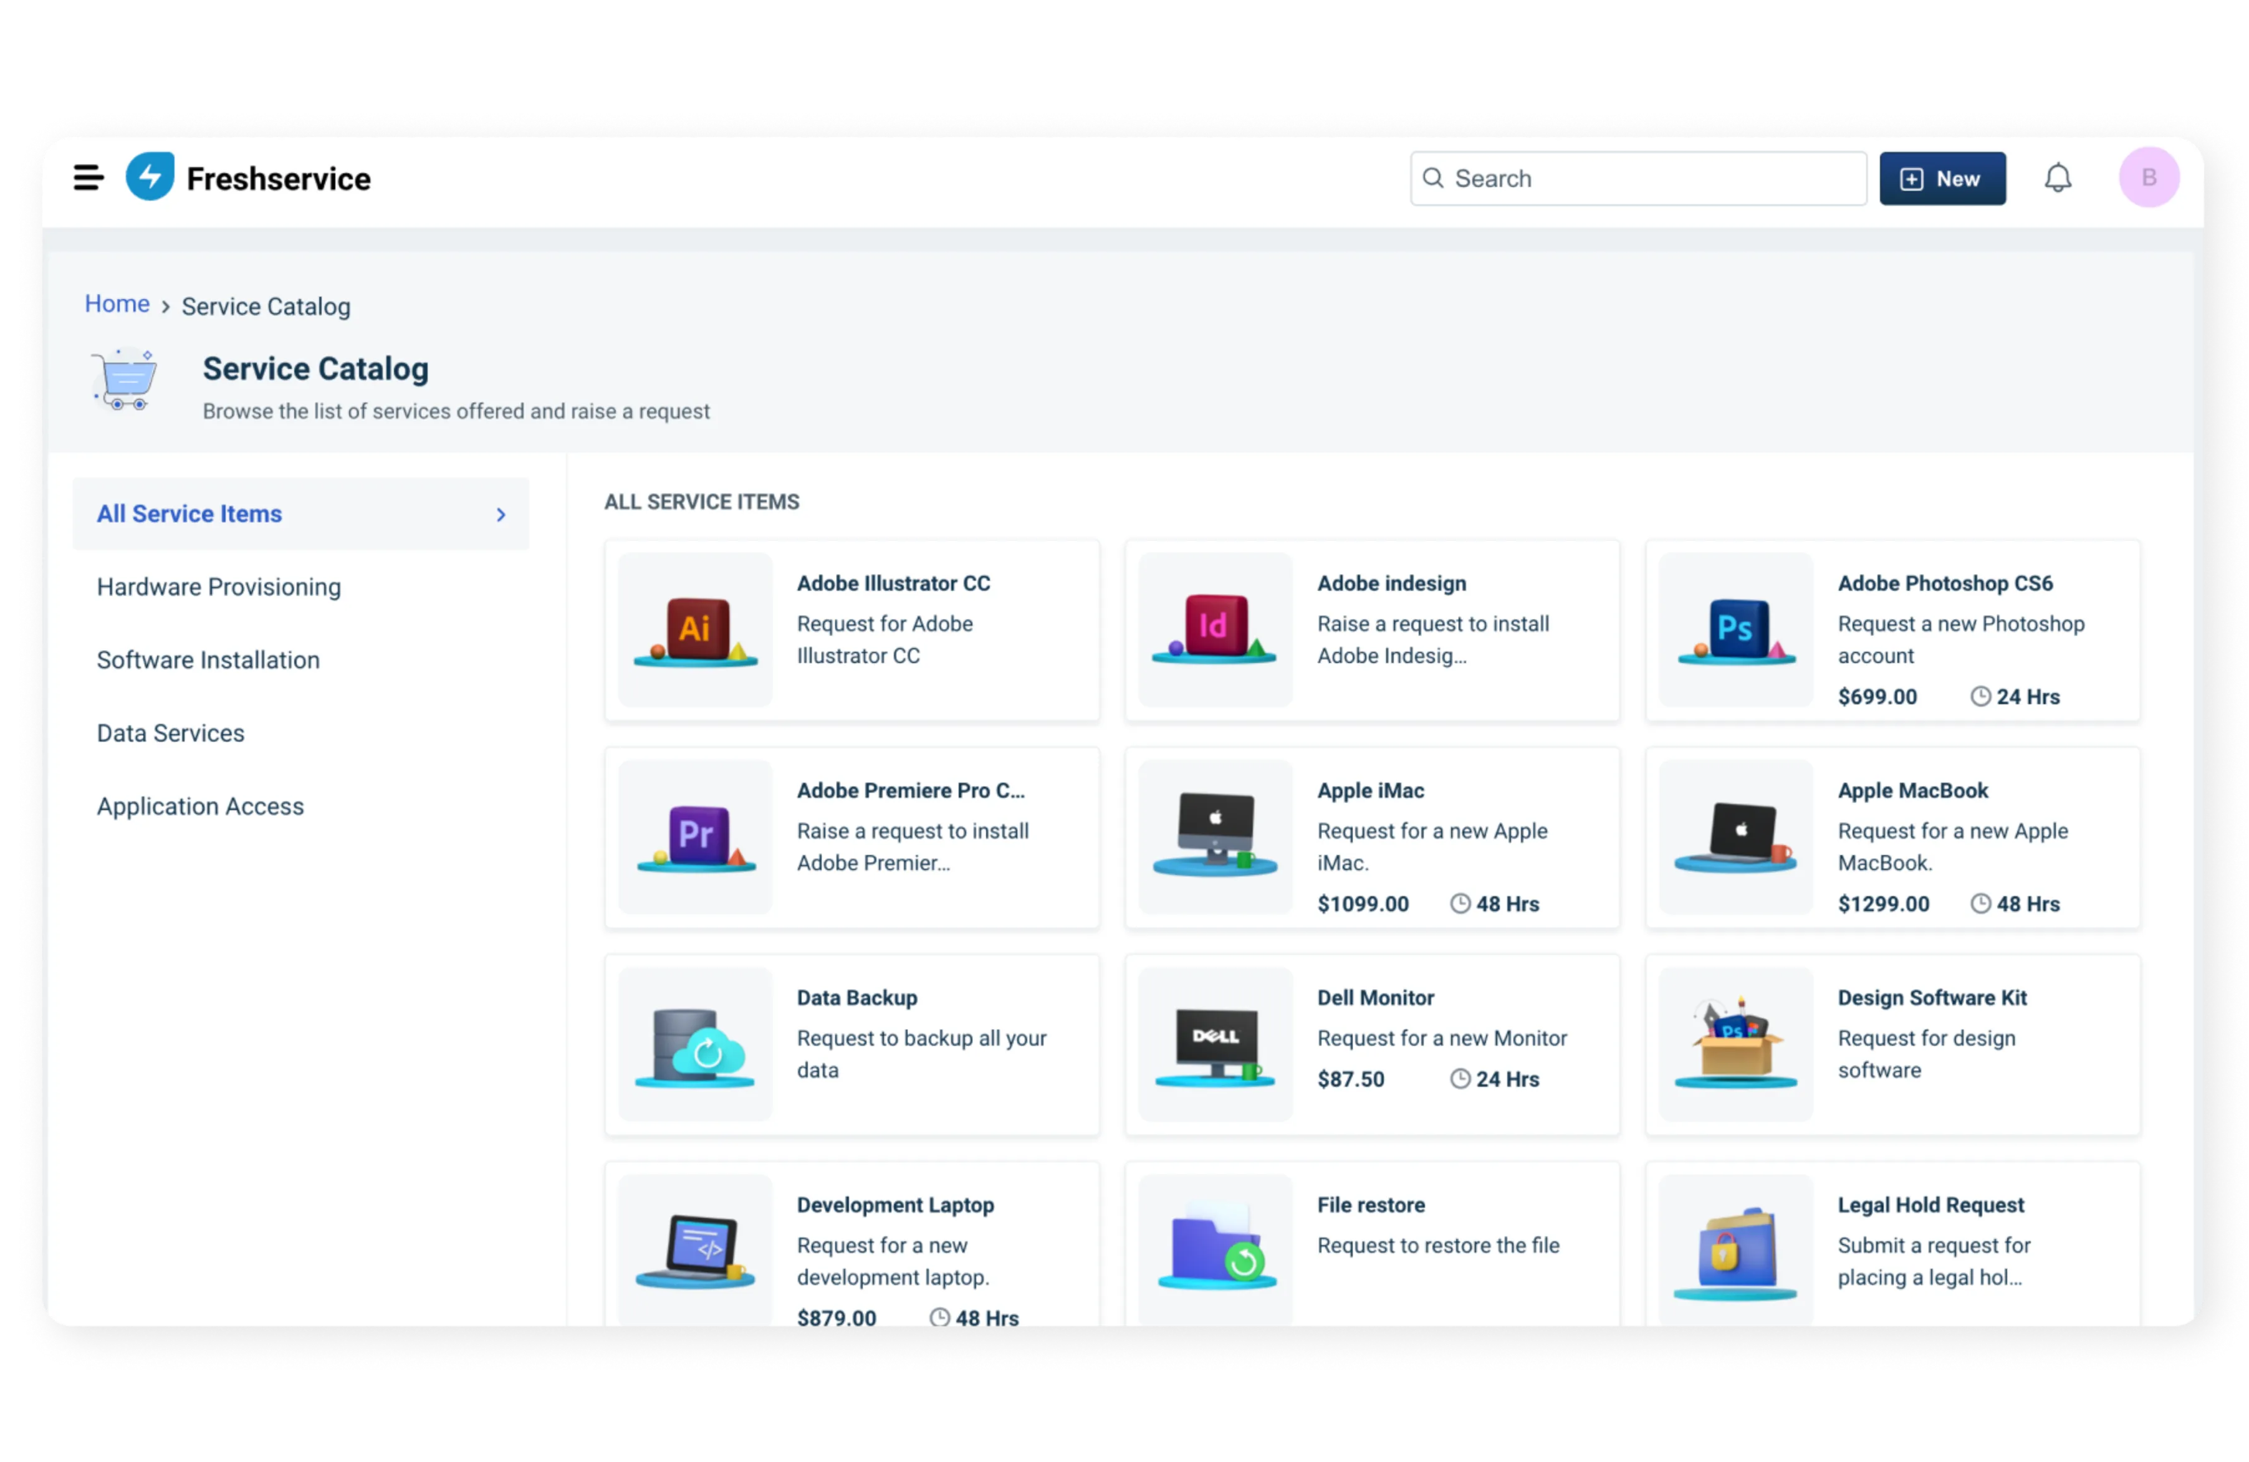Click the $699.00 price

[1877, 697]
